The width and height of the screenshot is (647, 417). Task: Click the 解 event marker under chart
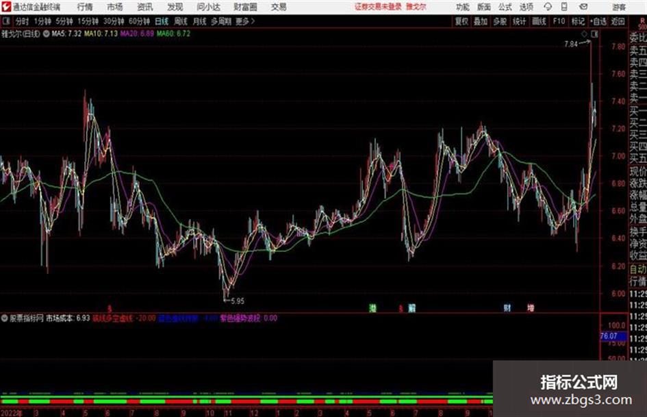click(411, 308)
